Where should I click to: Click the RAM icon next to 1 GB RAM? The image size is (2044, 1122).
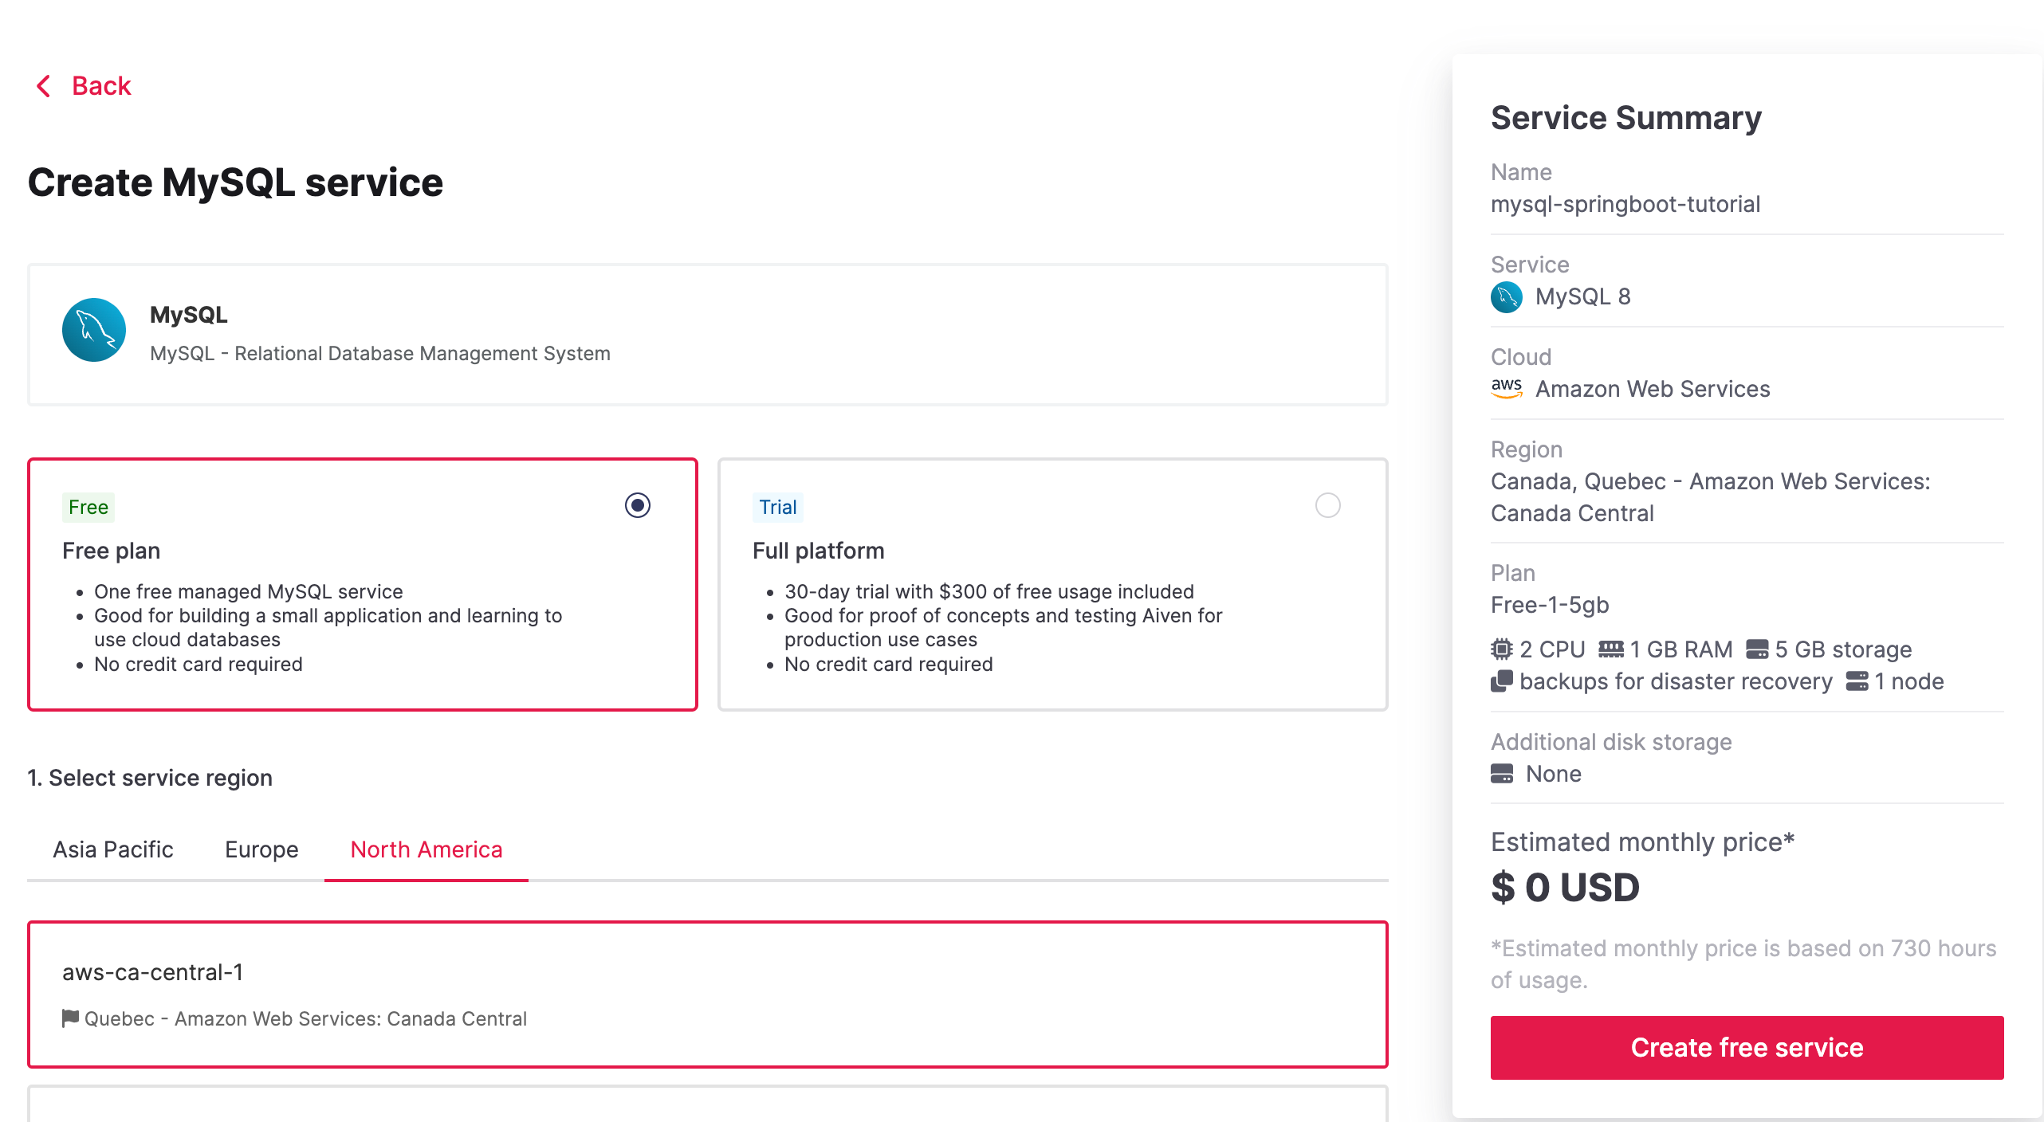click(x=1611, y=649)
